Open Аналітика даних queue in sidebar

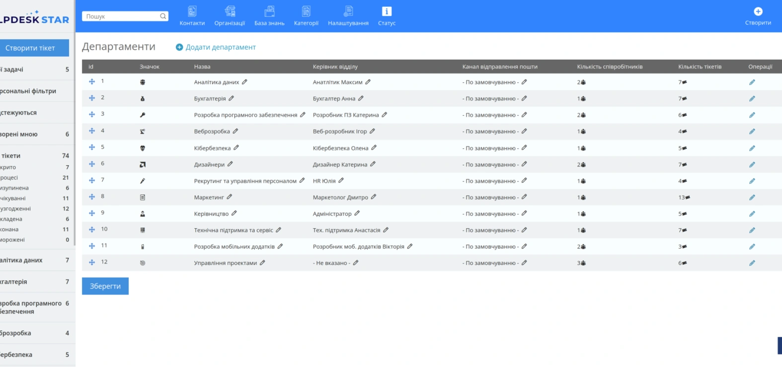click(35, 260)
